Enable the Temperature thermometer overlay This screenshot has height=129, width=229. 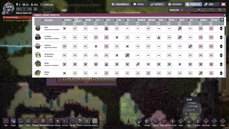[x=190, y=10]
